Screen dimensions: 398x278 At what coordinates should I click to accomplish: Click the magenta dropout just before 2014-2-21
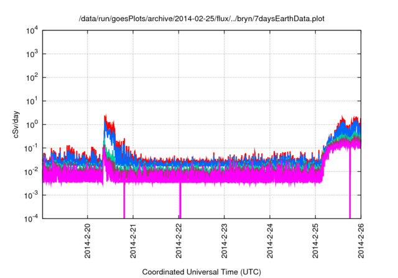[x=124, y=200]
